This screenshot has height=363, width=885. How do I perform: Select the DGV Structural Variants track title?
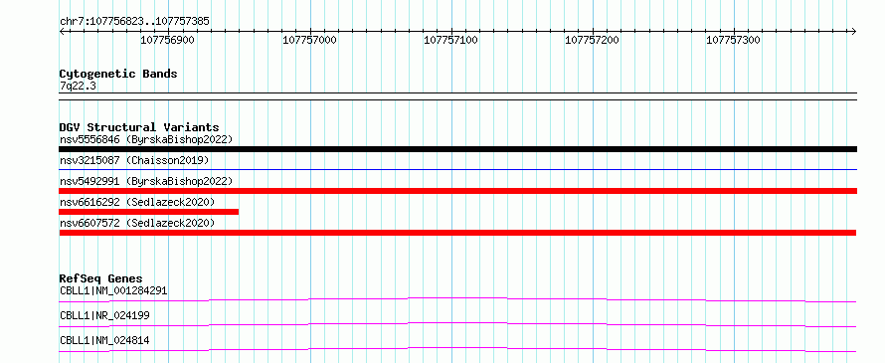[139, 127]
